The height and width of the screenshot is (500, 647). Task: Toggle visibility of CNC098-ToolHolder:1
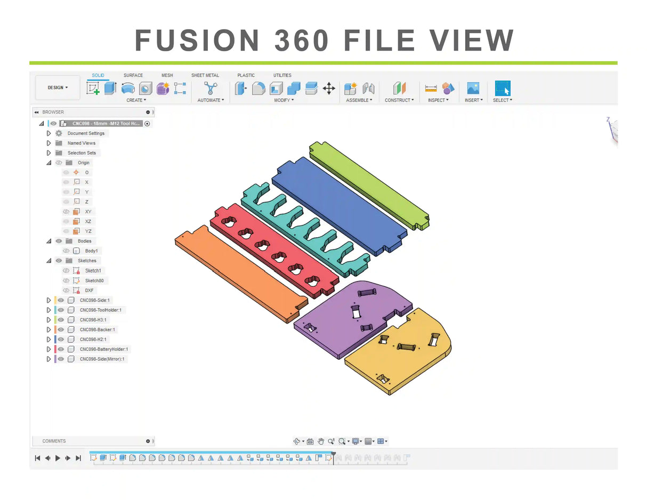tap(61, 310)
